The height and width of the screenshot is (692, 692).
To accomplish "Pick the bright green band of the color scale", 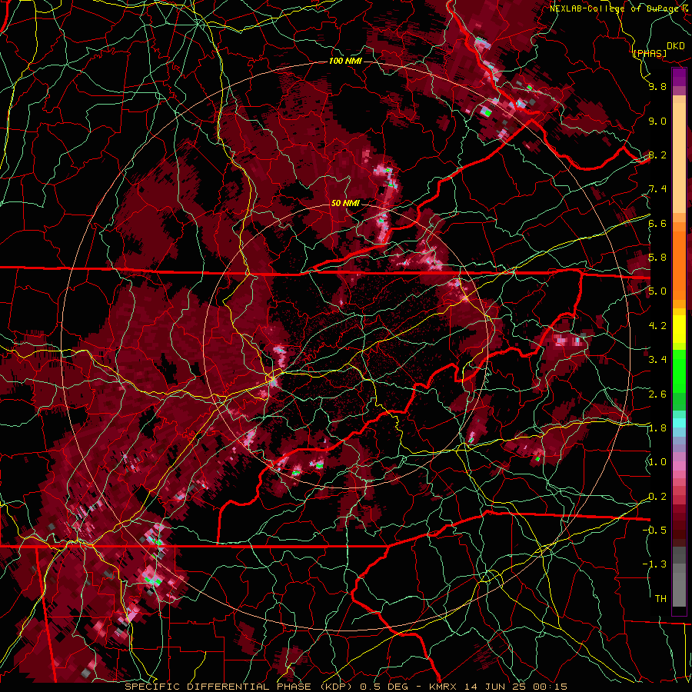I will pyautogui.click(x=679, y=373).
